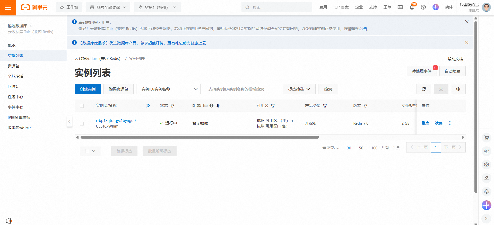
Task: Open right sidebar settings gear icon
Action: (487, 165)
